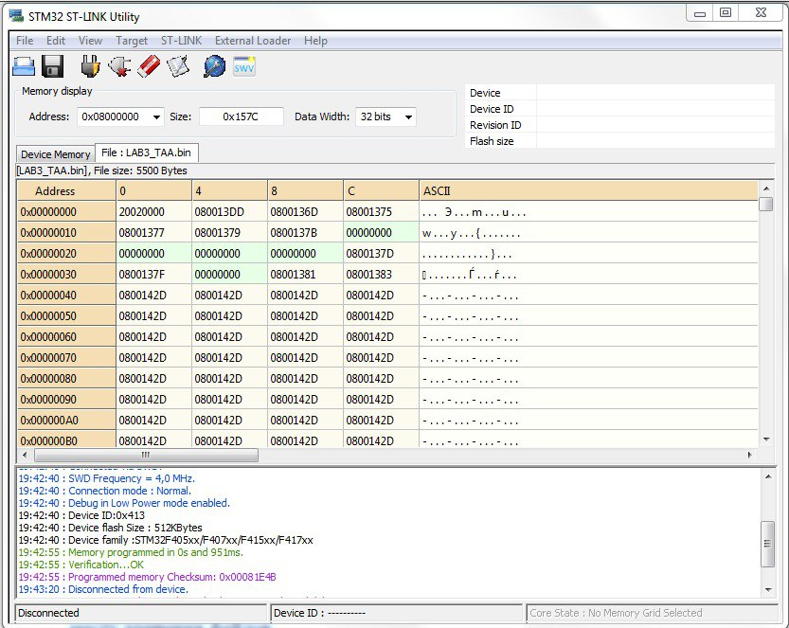Click the Flash size info field
Image resolution: width=789 pixels, height=628 pixels.
click(655, 141)
